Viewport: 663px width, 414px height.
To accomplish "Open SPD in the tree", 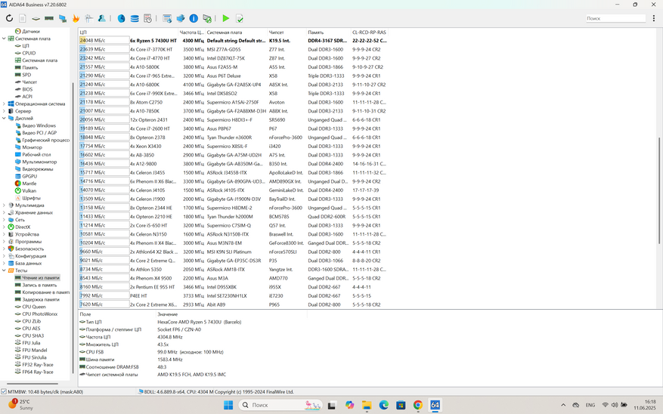I will pyautogui.click(x=26, y=75).
